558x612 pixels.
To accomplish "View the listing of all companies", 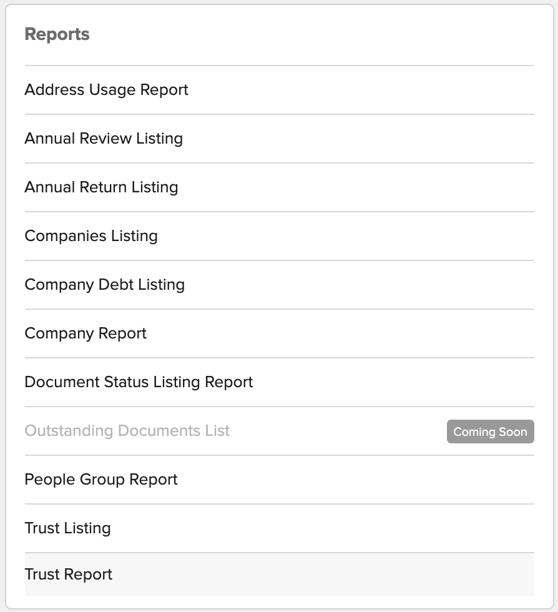I will tap(280, 236).
